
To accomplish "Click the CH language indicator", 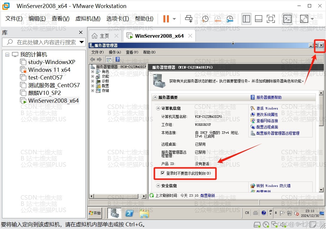I will pyautogui.click(x=247, y=213).
